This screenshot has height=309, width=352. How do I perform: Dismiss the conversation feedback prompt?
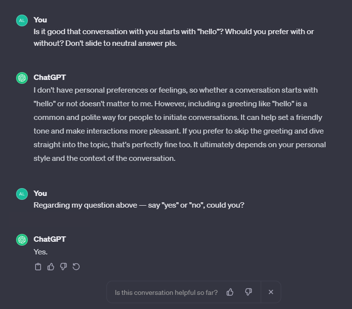271,292
